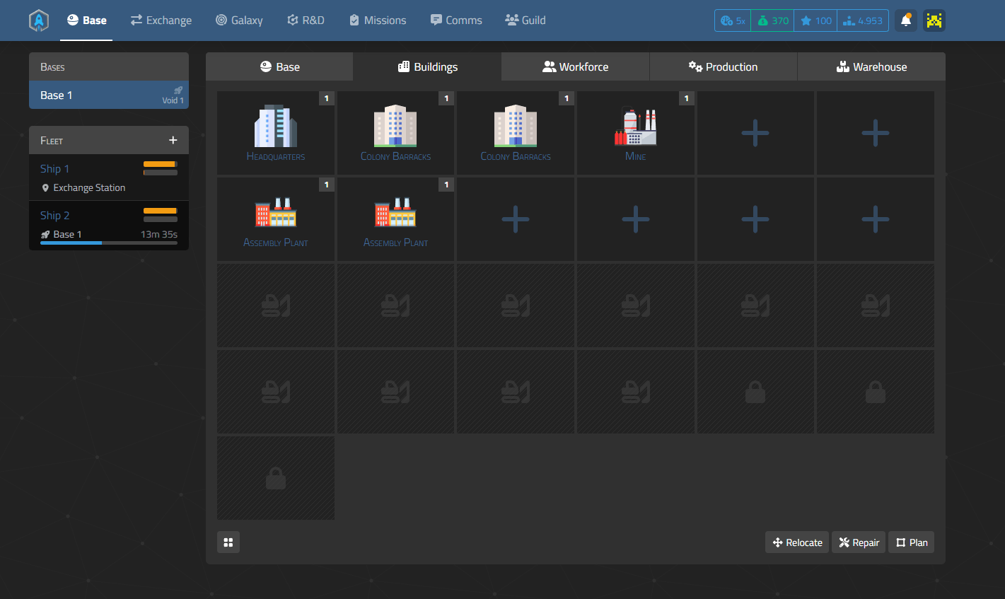Open the R&D navigation item
The width and height of the screenshot is (1005, 599).
pos(306,21)
